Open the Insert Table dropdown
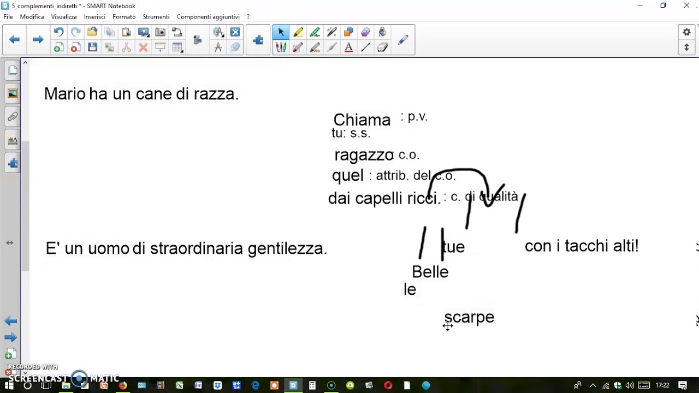This screenshot has height=393, width=699. 177,47
